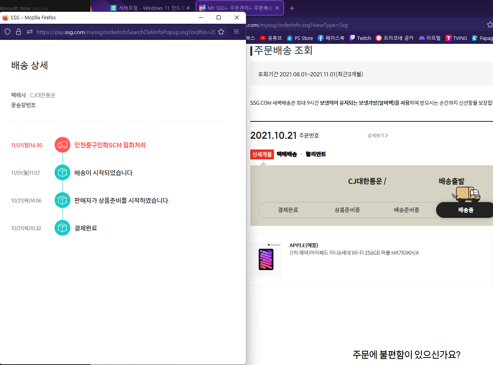This screenshot has width=493, height=365.
Task: Click the 발리안트 seller label
Action: [315, 154]
